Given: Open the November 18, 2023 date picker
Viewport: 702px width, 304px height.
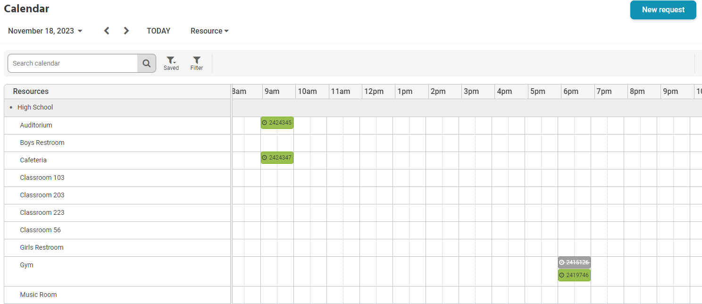Looking at the screenshot, I should click(45, 30).
